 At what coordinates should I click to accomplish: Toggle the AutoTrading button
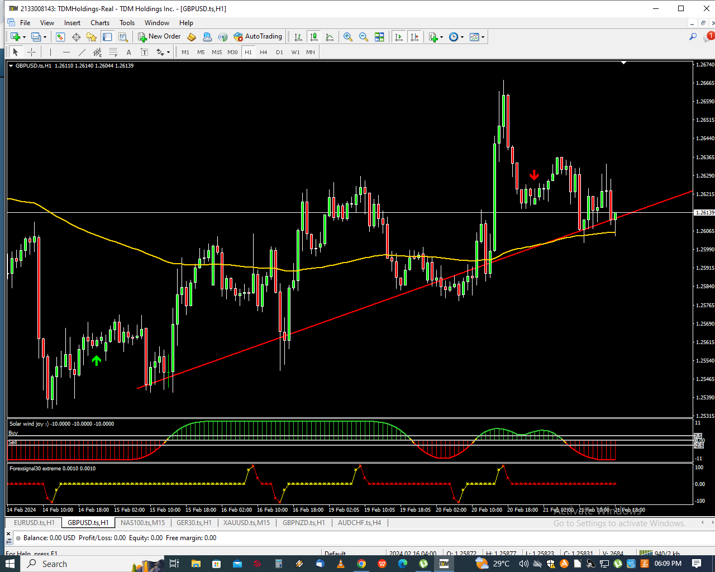coord(258,37)
